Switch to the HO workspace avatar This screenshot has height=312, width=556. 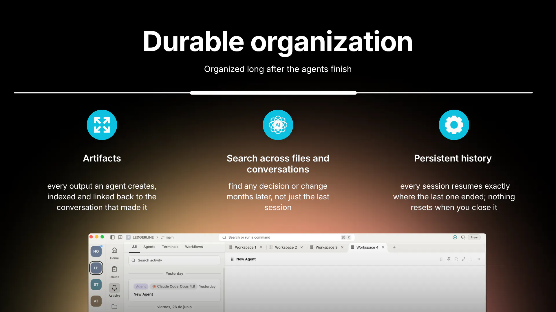96,251
